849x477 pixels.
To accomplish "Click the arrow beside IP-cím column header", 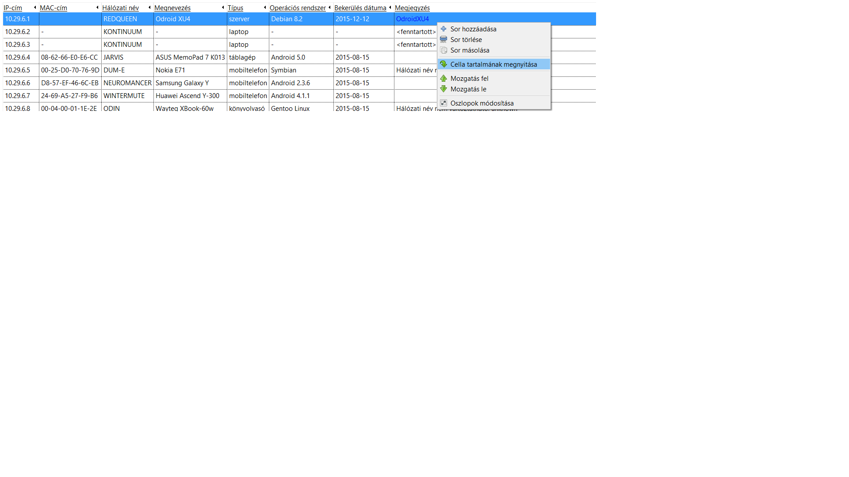I will point(35,8).
